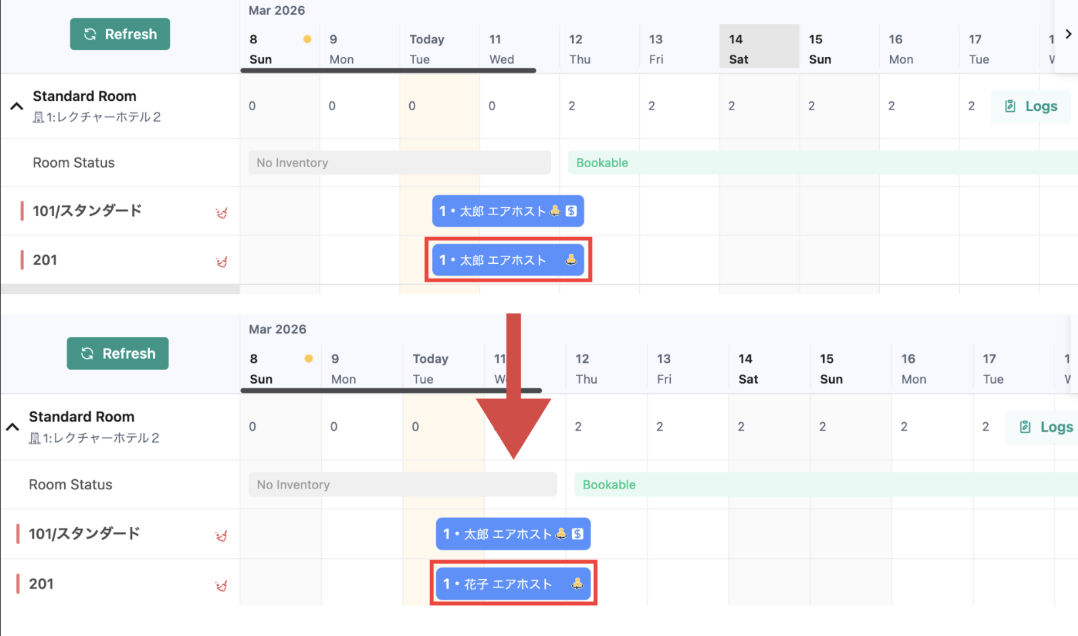Collapse the lower Standard Room section chevron
The height and width of the screenshot is (636, 1078).
11,427
